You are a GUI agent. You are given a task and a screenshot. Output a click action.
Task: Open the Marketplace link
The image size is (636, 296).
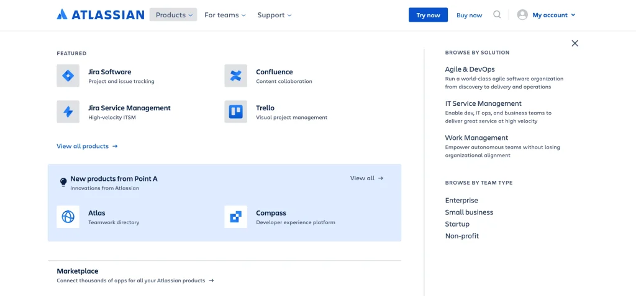[x=78, y=271]
